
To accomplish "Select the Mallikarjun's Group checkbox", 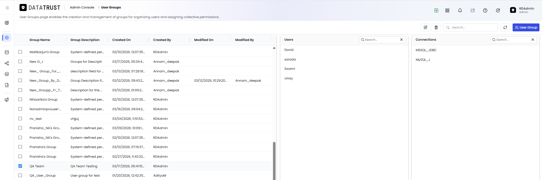I will (x=20, y=52).
